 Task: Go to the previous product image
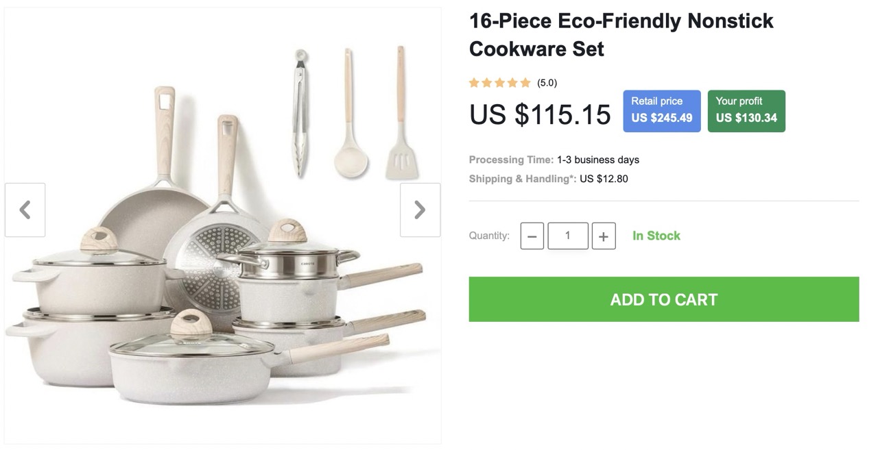tap(25, 210)
